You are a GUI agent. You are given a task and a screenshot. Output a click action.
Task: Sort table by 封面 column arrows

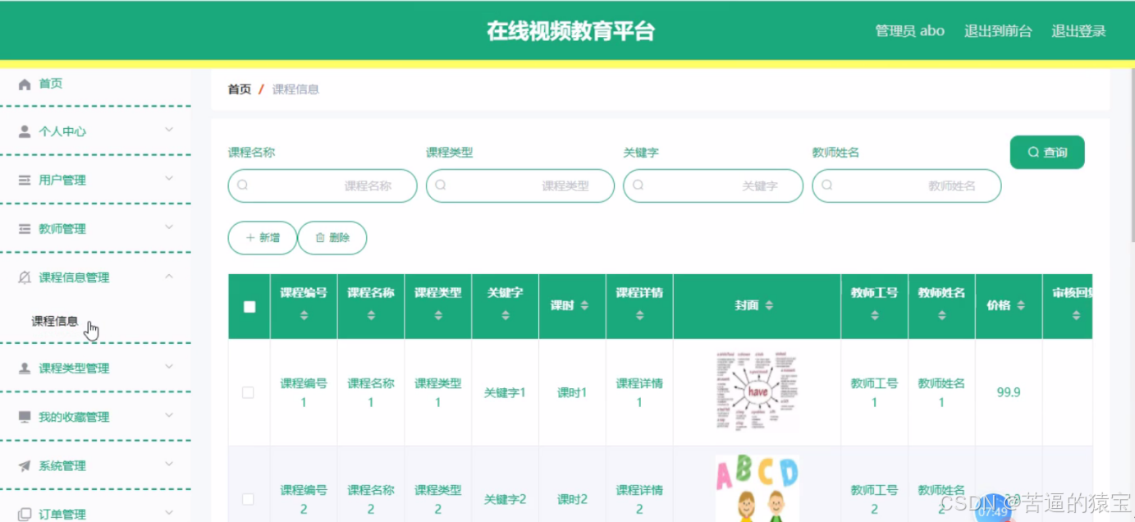pos(769,305)
